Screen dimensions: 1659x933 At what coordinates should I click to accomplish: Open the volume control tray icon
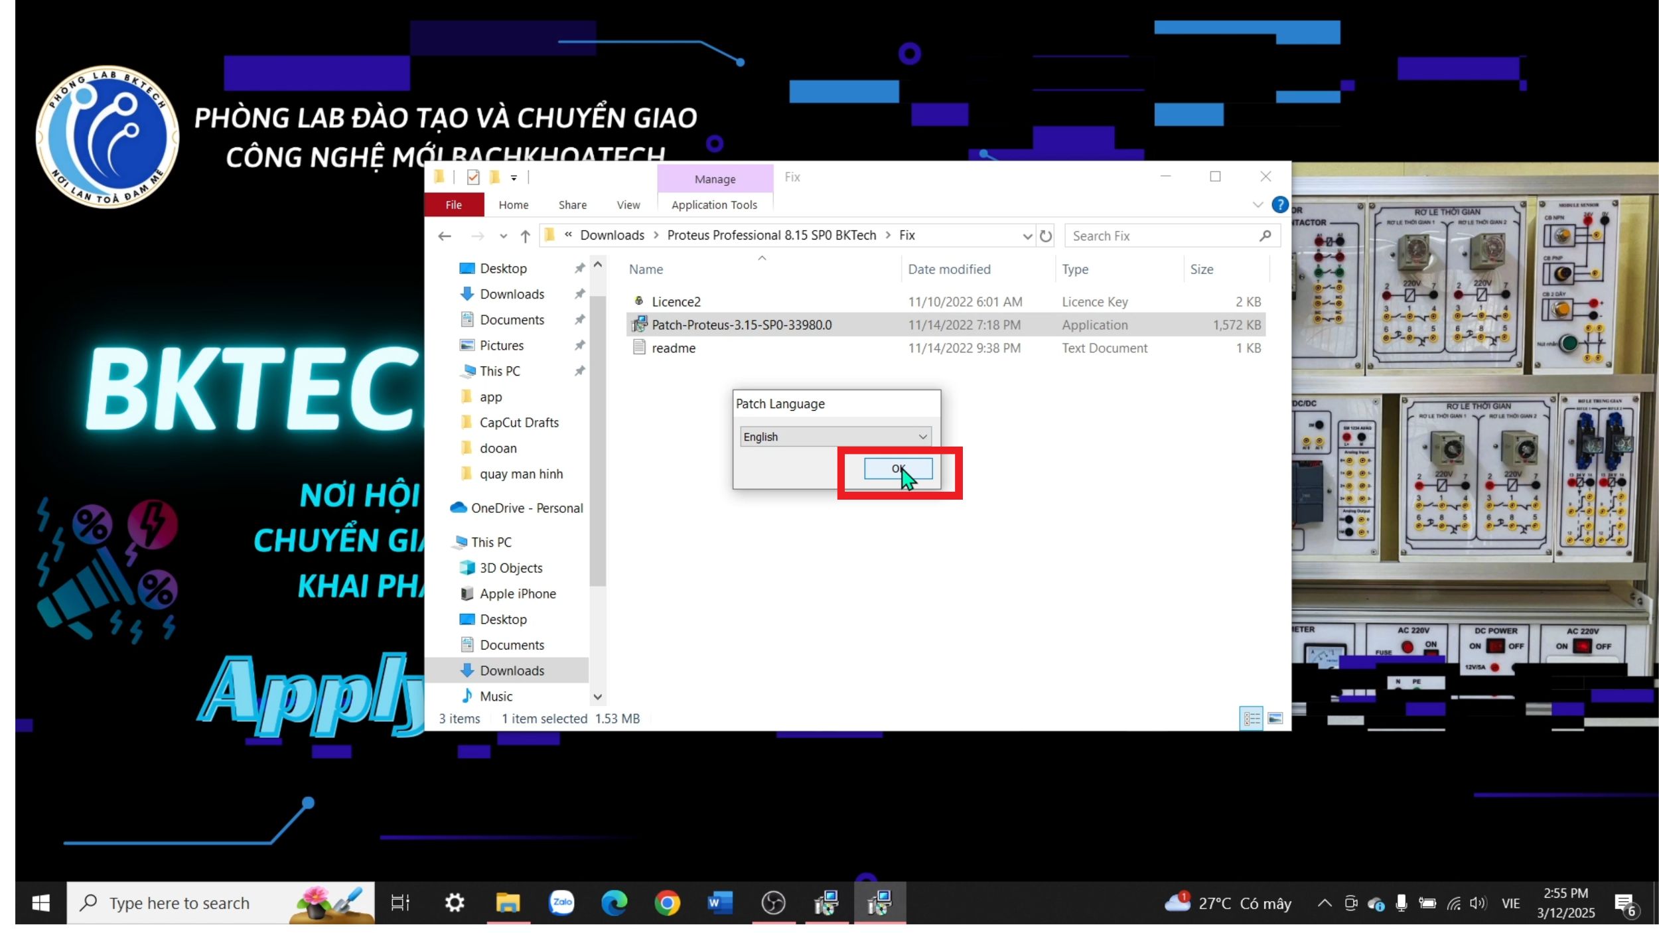click(x=1477, y=903)
